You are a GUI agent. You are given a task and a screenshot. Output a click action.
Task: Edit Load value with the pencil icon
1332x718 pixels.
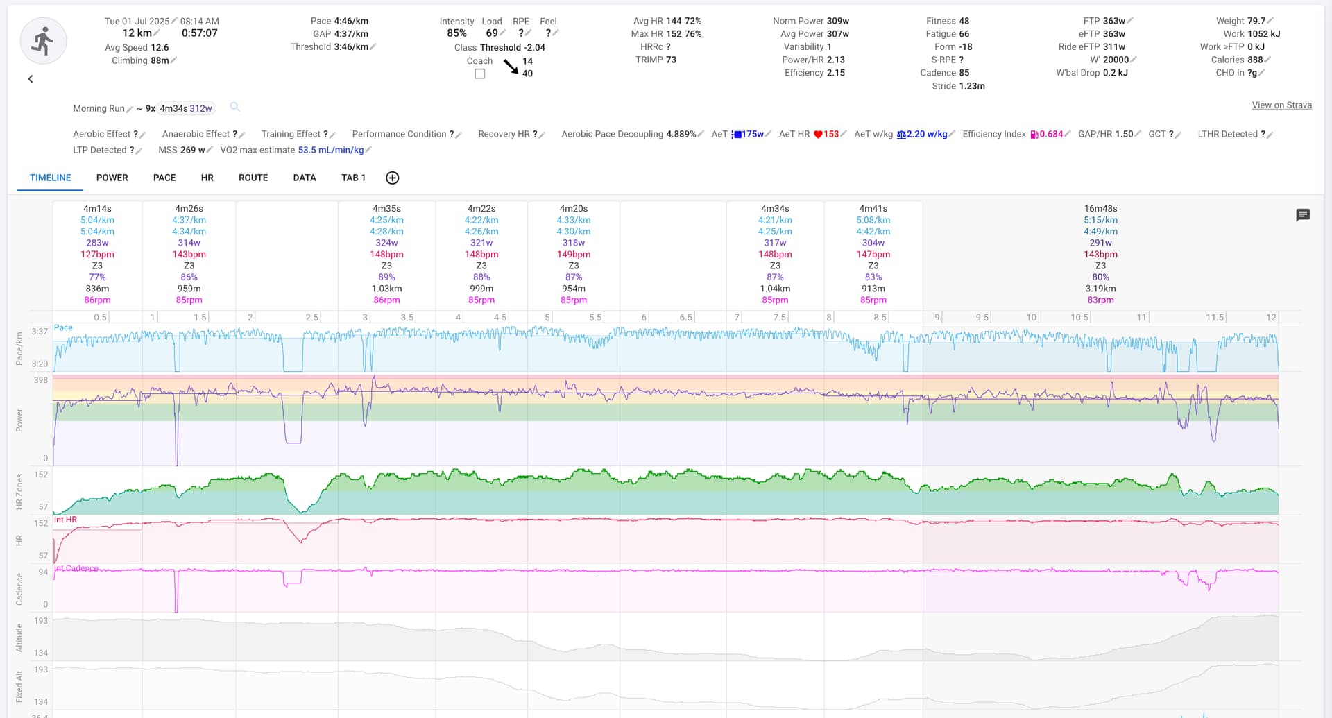502,31
